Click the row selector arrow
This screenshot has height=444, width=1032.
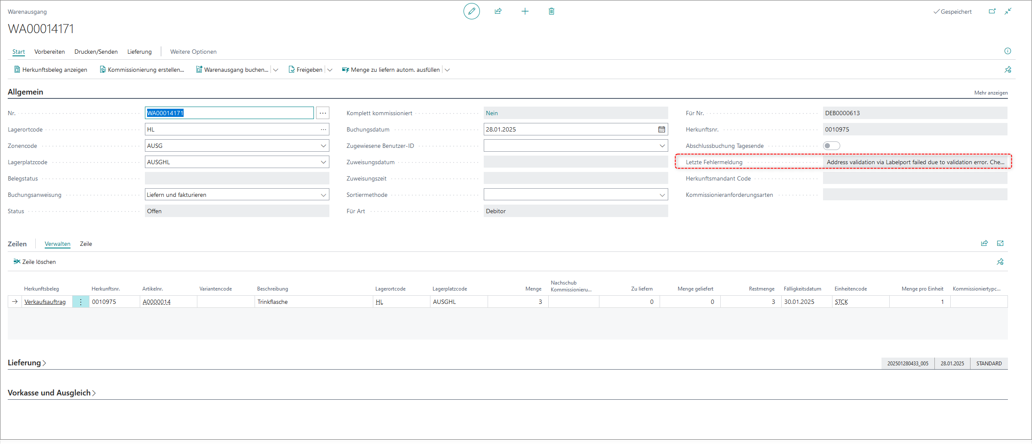point(15,302)
